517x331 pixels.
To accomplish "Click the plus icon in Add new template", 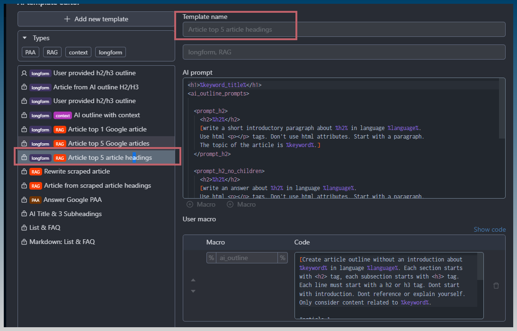I will pos(67,19).
